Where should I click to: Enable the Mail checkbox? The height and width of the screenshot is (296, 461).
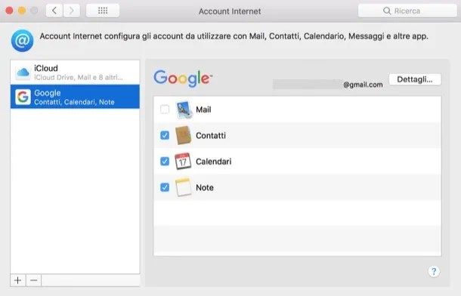[165, 109]
